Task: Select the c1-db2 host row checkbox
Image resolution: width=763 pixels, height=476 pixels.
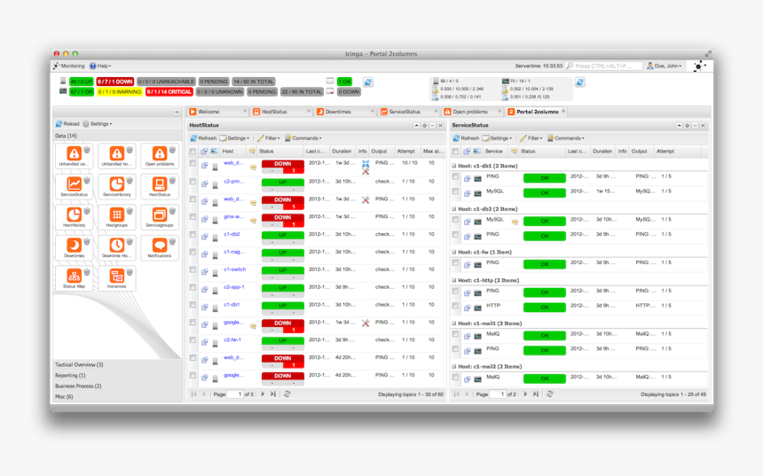Action: click(x=193, y=234)
